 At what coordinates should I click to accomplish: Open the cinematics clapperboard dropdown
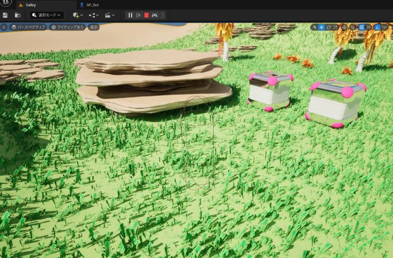(x=110, y=15)
